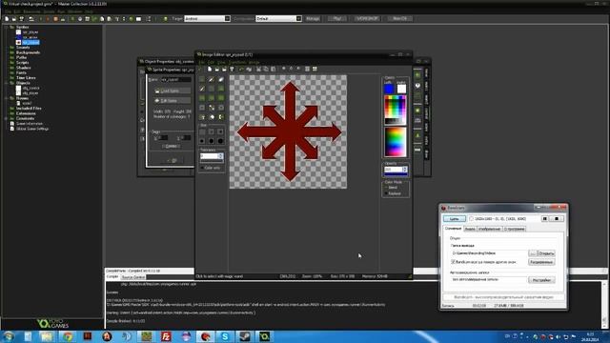610x343 pixels.
Task: Click the Load Sprite button
Action: (x=173, y=91)
